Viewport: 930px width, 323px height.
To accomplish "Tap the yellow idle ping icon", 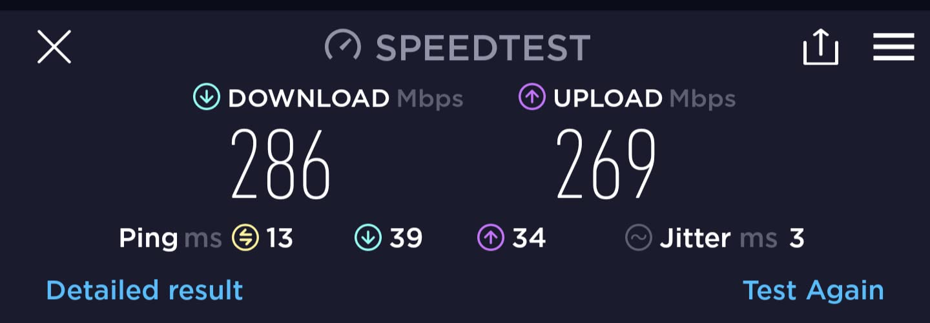I will click(245, 238).
